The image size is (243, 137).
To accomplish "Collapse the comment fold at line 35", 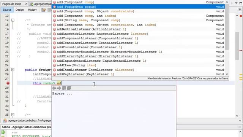I will pyautogui.click(x=13, y=115).
